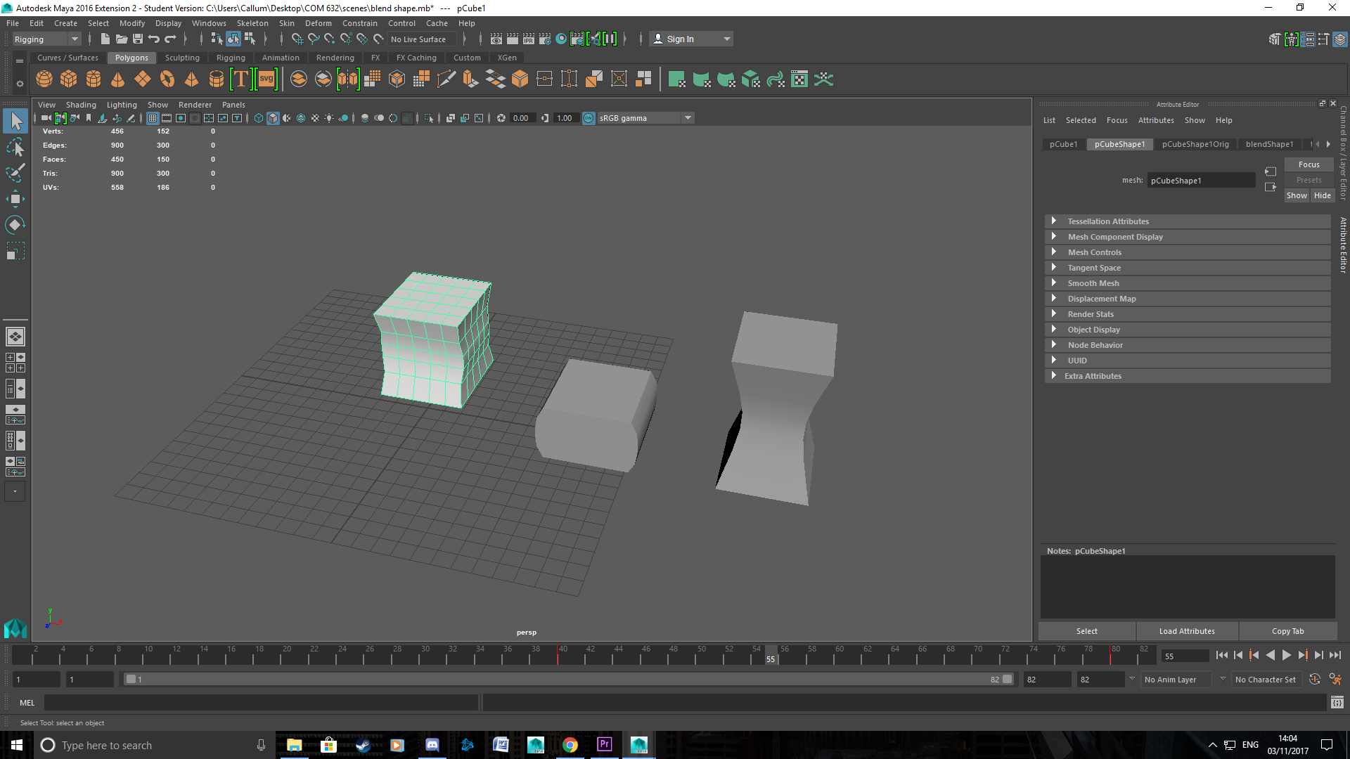Click the SVG import shelf icon

tap(266, 79)
